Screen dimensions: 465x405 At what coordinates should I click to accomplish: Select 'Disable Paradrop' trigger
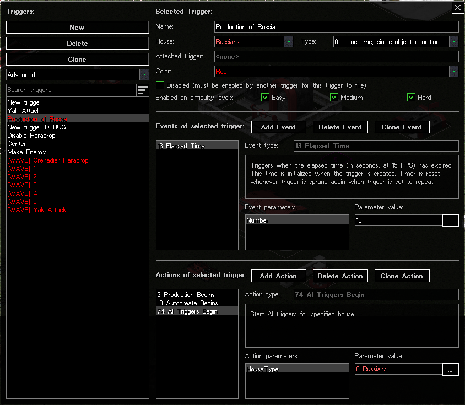click(x=77, y=136)
